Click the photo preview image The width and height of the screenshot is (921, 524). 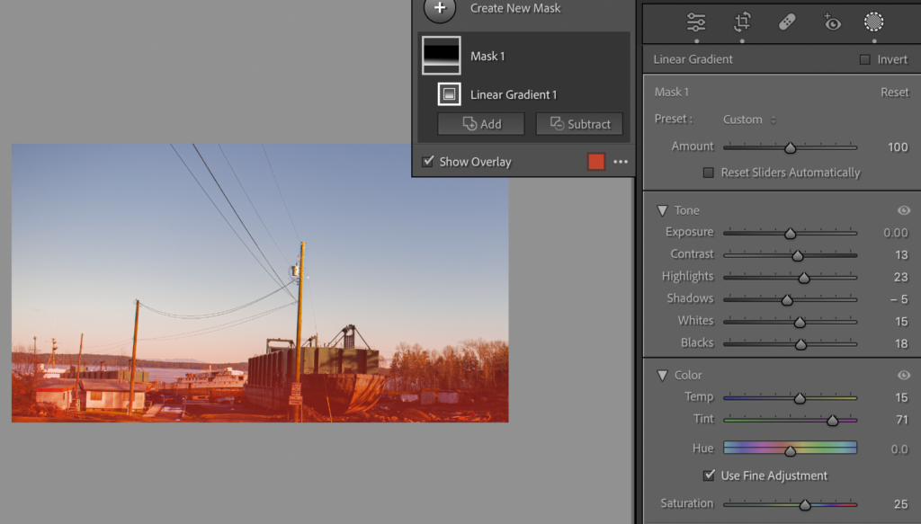pos(260,283)
